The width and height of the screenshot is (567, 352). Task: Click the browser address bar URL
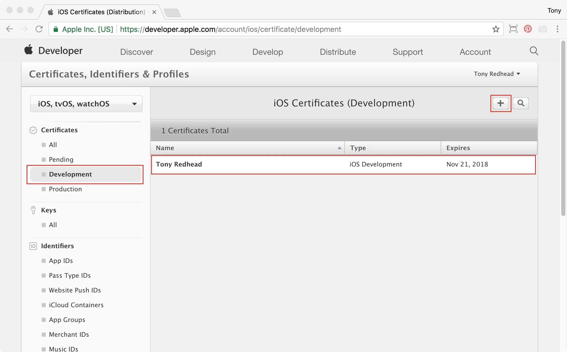pyautogui.click(x=230, y=29)
